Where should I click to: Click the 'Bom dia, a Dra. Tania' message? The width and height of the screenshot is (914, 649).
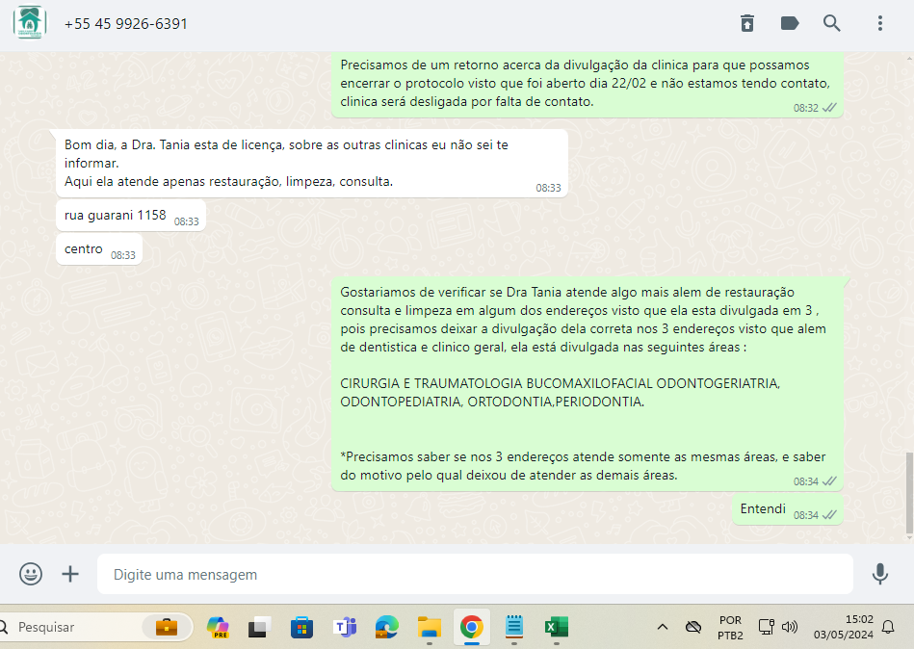(312, 163)
